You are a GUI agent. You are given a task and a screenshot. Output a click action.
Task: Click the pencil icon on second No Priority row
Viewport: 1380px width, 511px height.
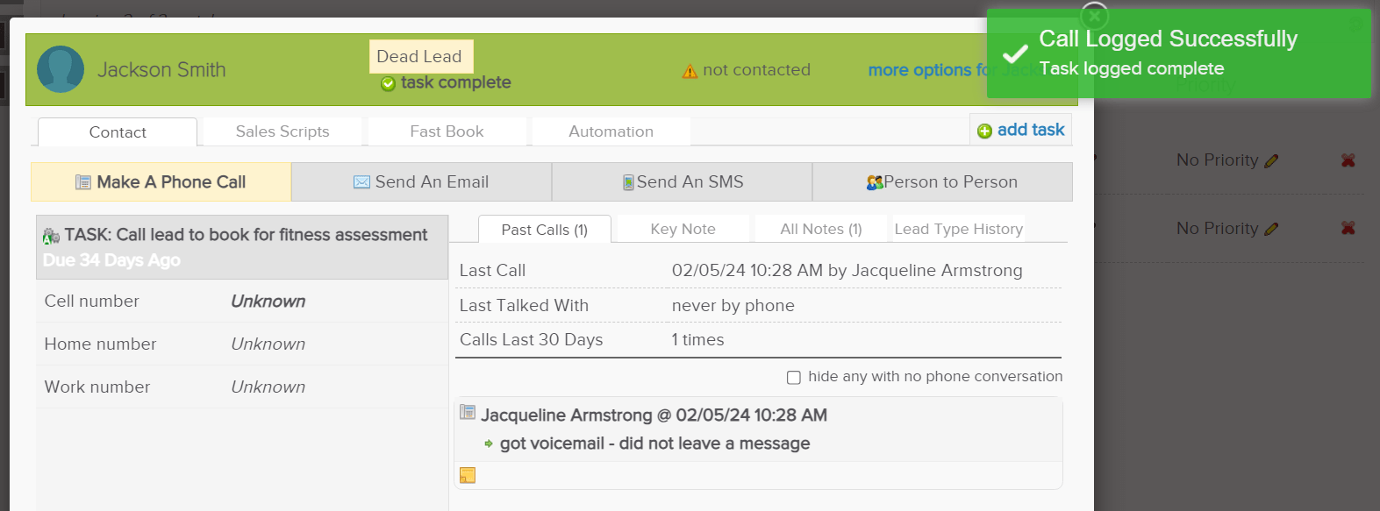tap(1271, 229)
